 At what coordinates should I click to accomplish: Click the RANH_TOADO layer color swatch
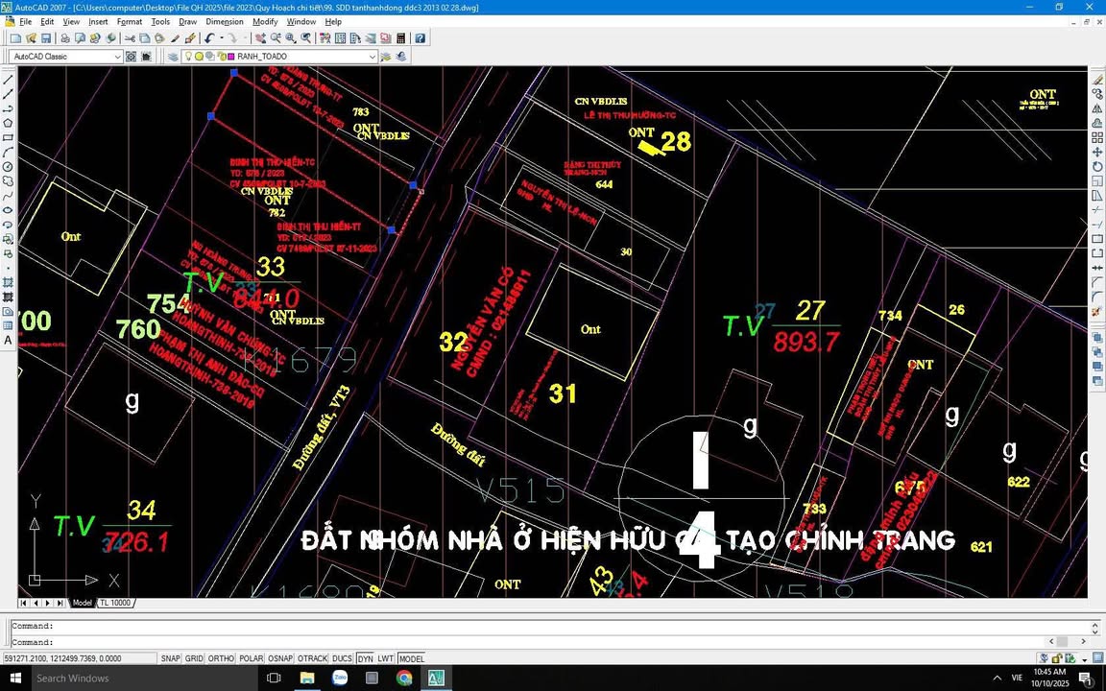(x=228, y=56)
